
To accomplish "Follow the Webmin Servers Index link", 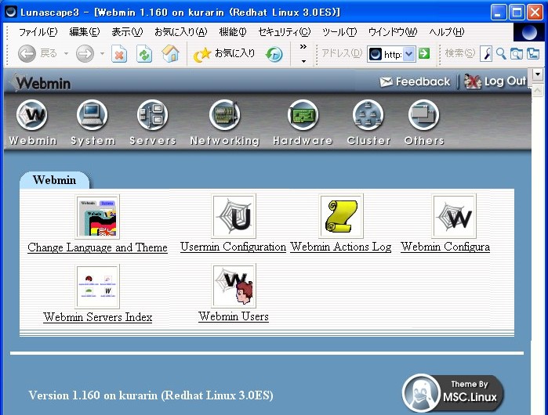I will pyautogui.click(x=97, y=317).
